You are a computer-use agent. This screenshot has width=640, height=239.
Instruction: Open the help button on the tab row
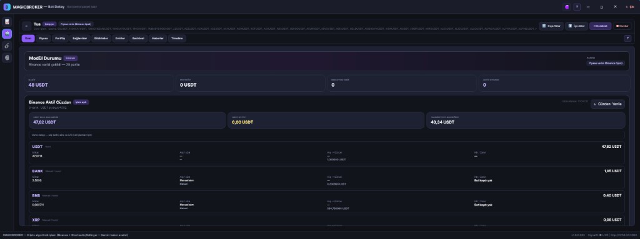(627, 38)
